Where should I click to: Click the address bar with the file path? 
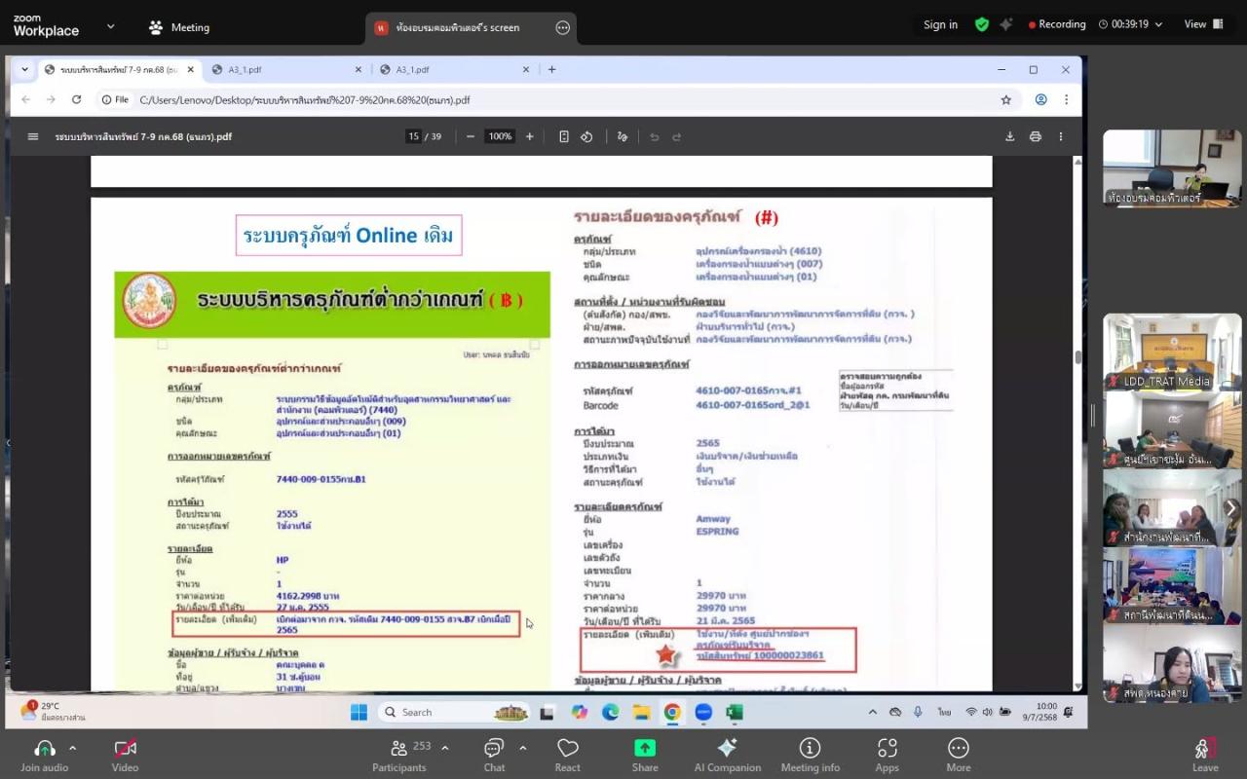point(555,99)
